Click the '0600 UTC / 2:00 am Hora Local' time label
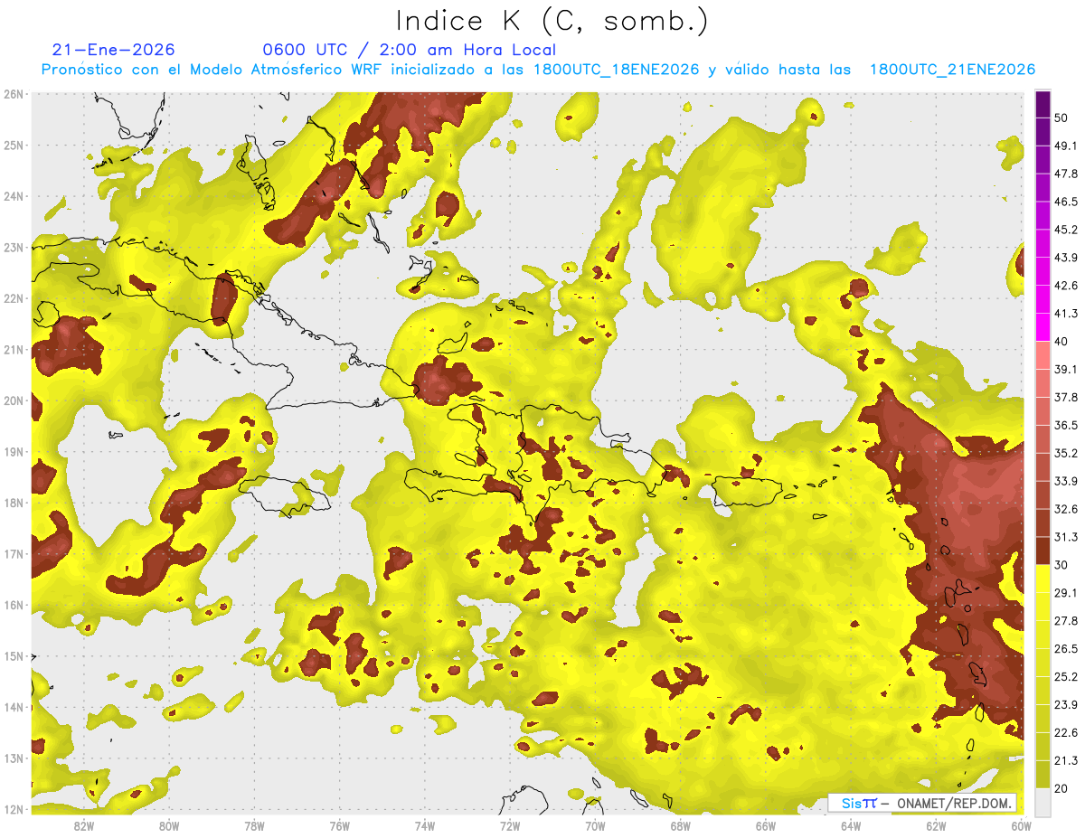The image size is (1085, 838). tap(409, 50)
